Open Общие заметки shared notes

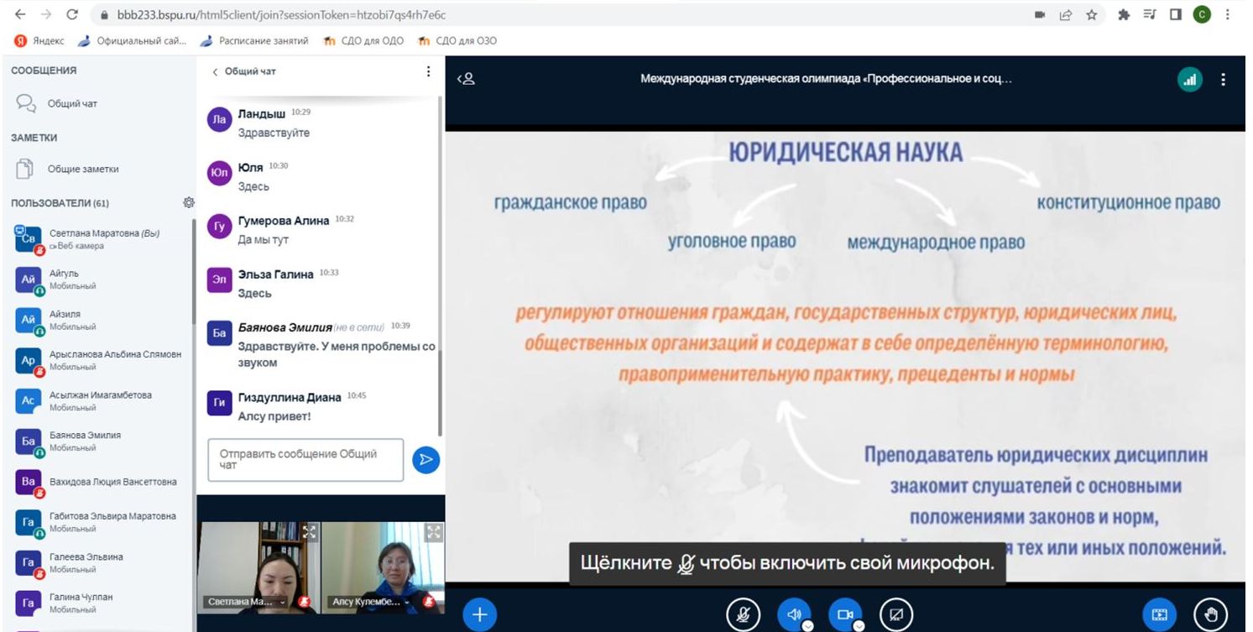pyautogui.click(x=82, y=169)
